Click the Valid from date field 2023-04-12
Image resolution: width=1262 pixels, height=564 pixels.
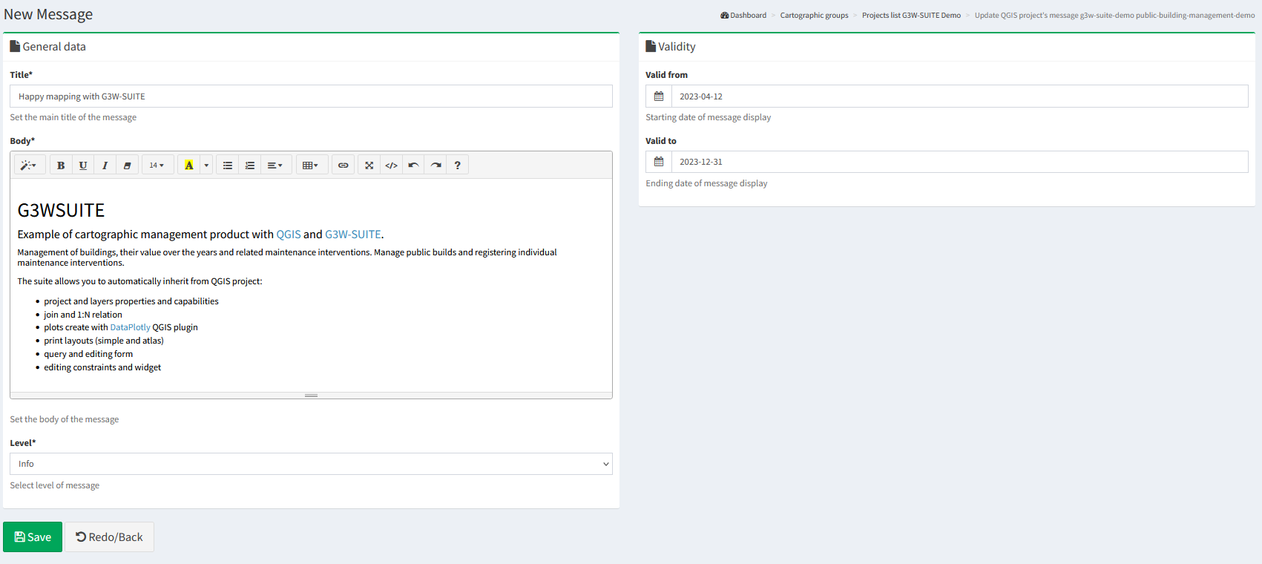[x=960, y=96]
